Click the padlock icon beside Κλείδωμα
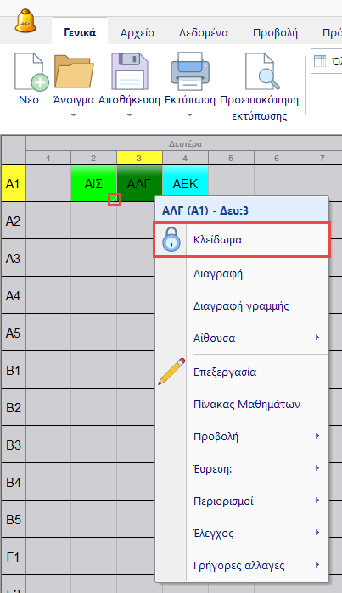 pos(171,240)
